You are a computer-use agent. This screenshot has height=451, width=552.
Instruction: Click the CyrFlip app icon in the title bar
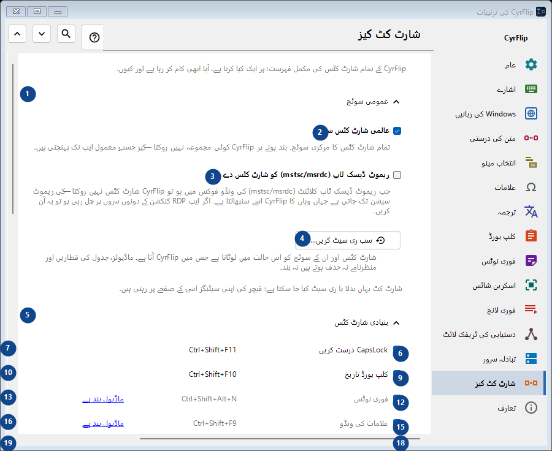tap(541, 12)
